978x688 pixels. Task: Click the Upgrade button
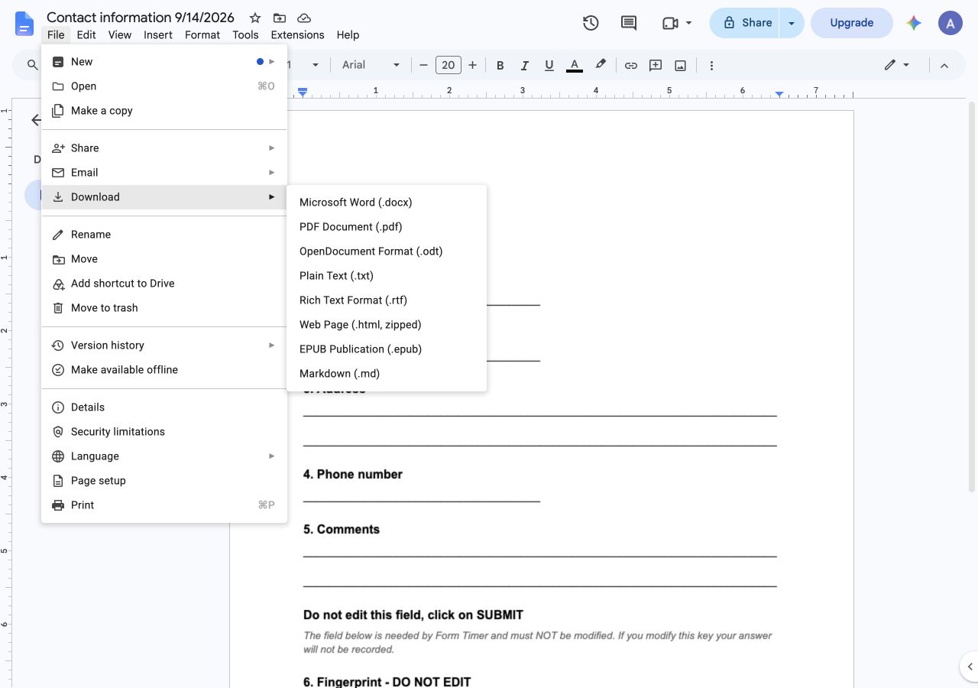(x=851, y=23)
